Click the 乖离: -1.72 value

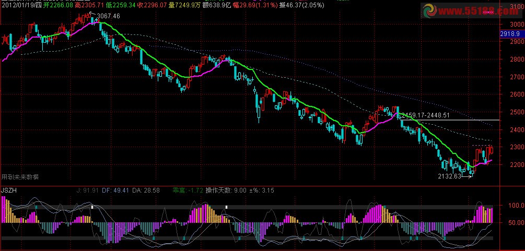pyautogui.click(x=188, y=190)
